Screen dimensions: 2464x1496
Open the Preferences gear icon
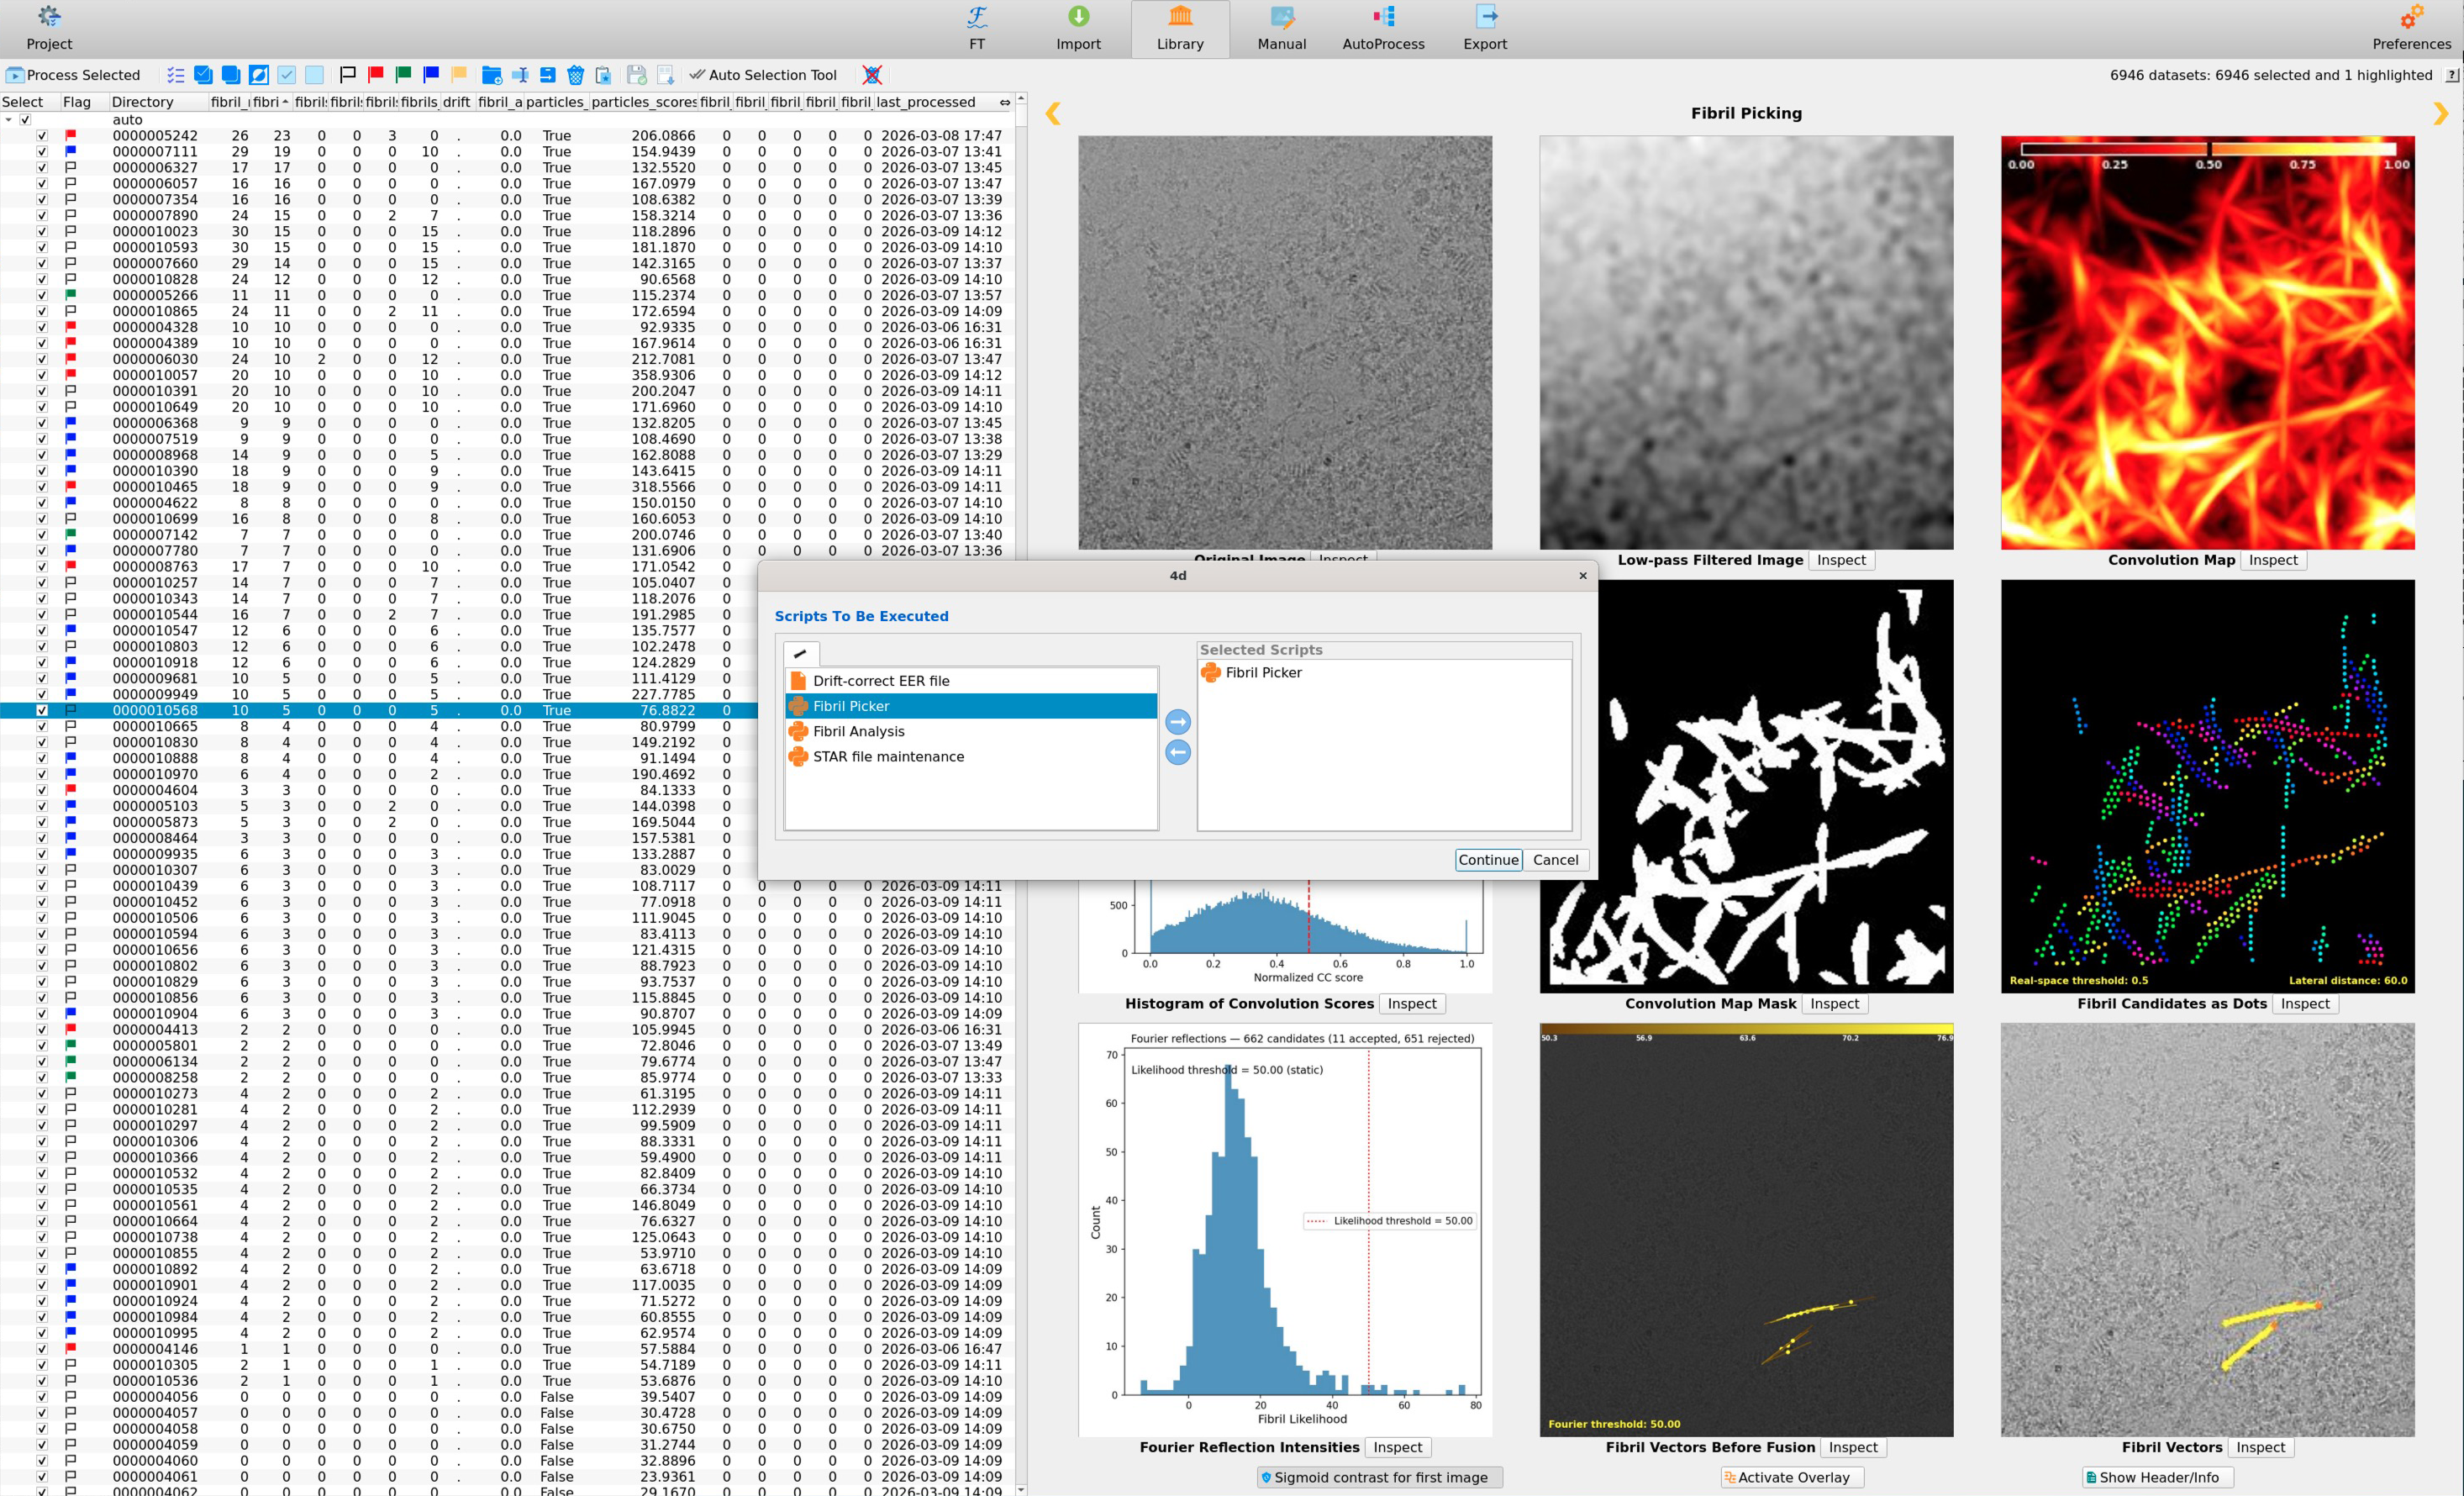point(2411,17)
